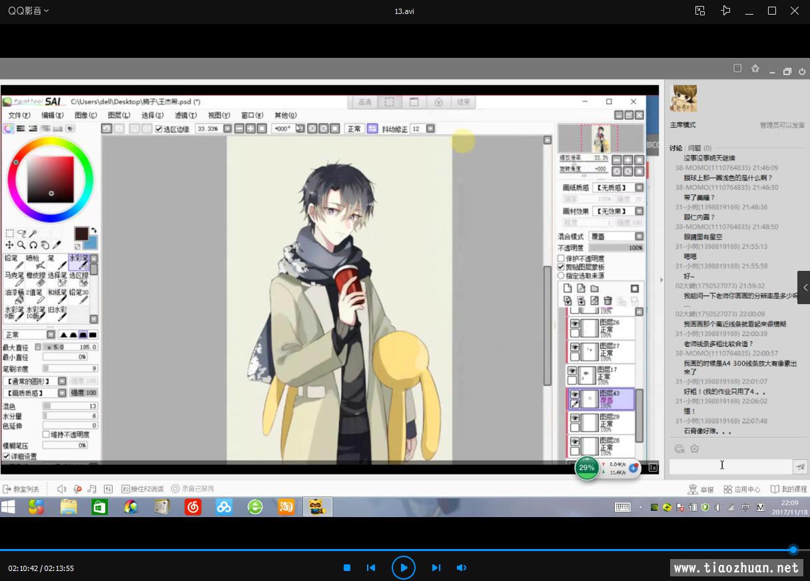Open the 图层 menu in menu bar

tap(119, 115)
